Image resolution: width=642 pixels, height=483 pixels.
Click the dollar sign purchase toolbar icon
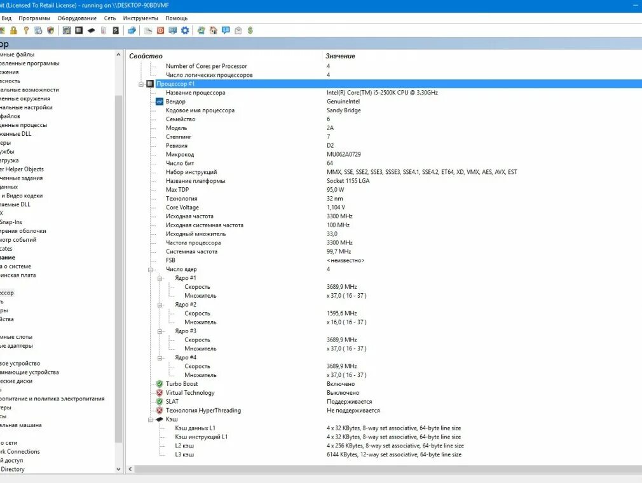(x=250, y=30)
